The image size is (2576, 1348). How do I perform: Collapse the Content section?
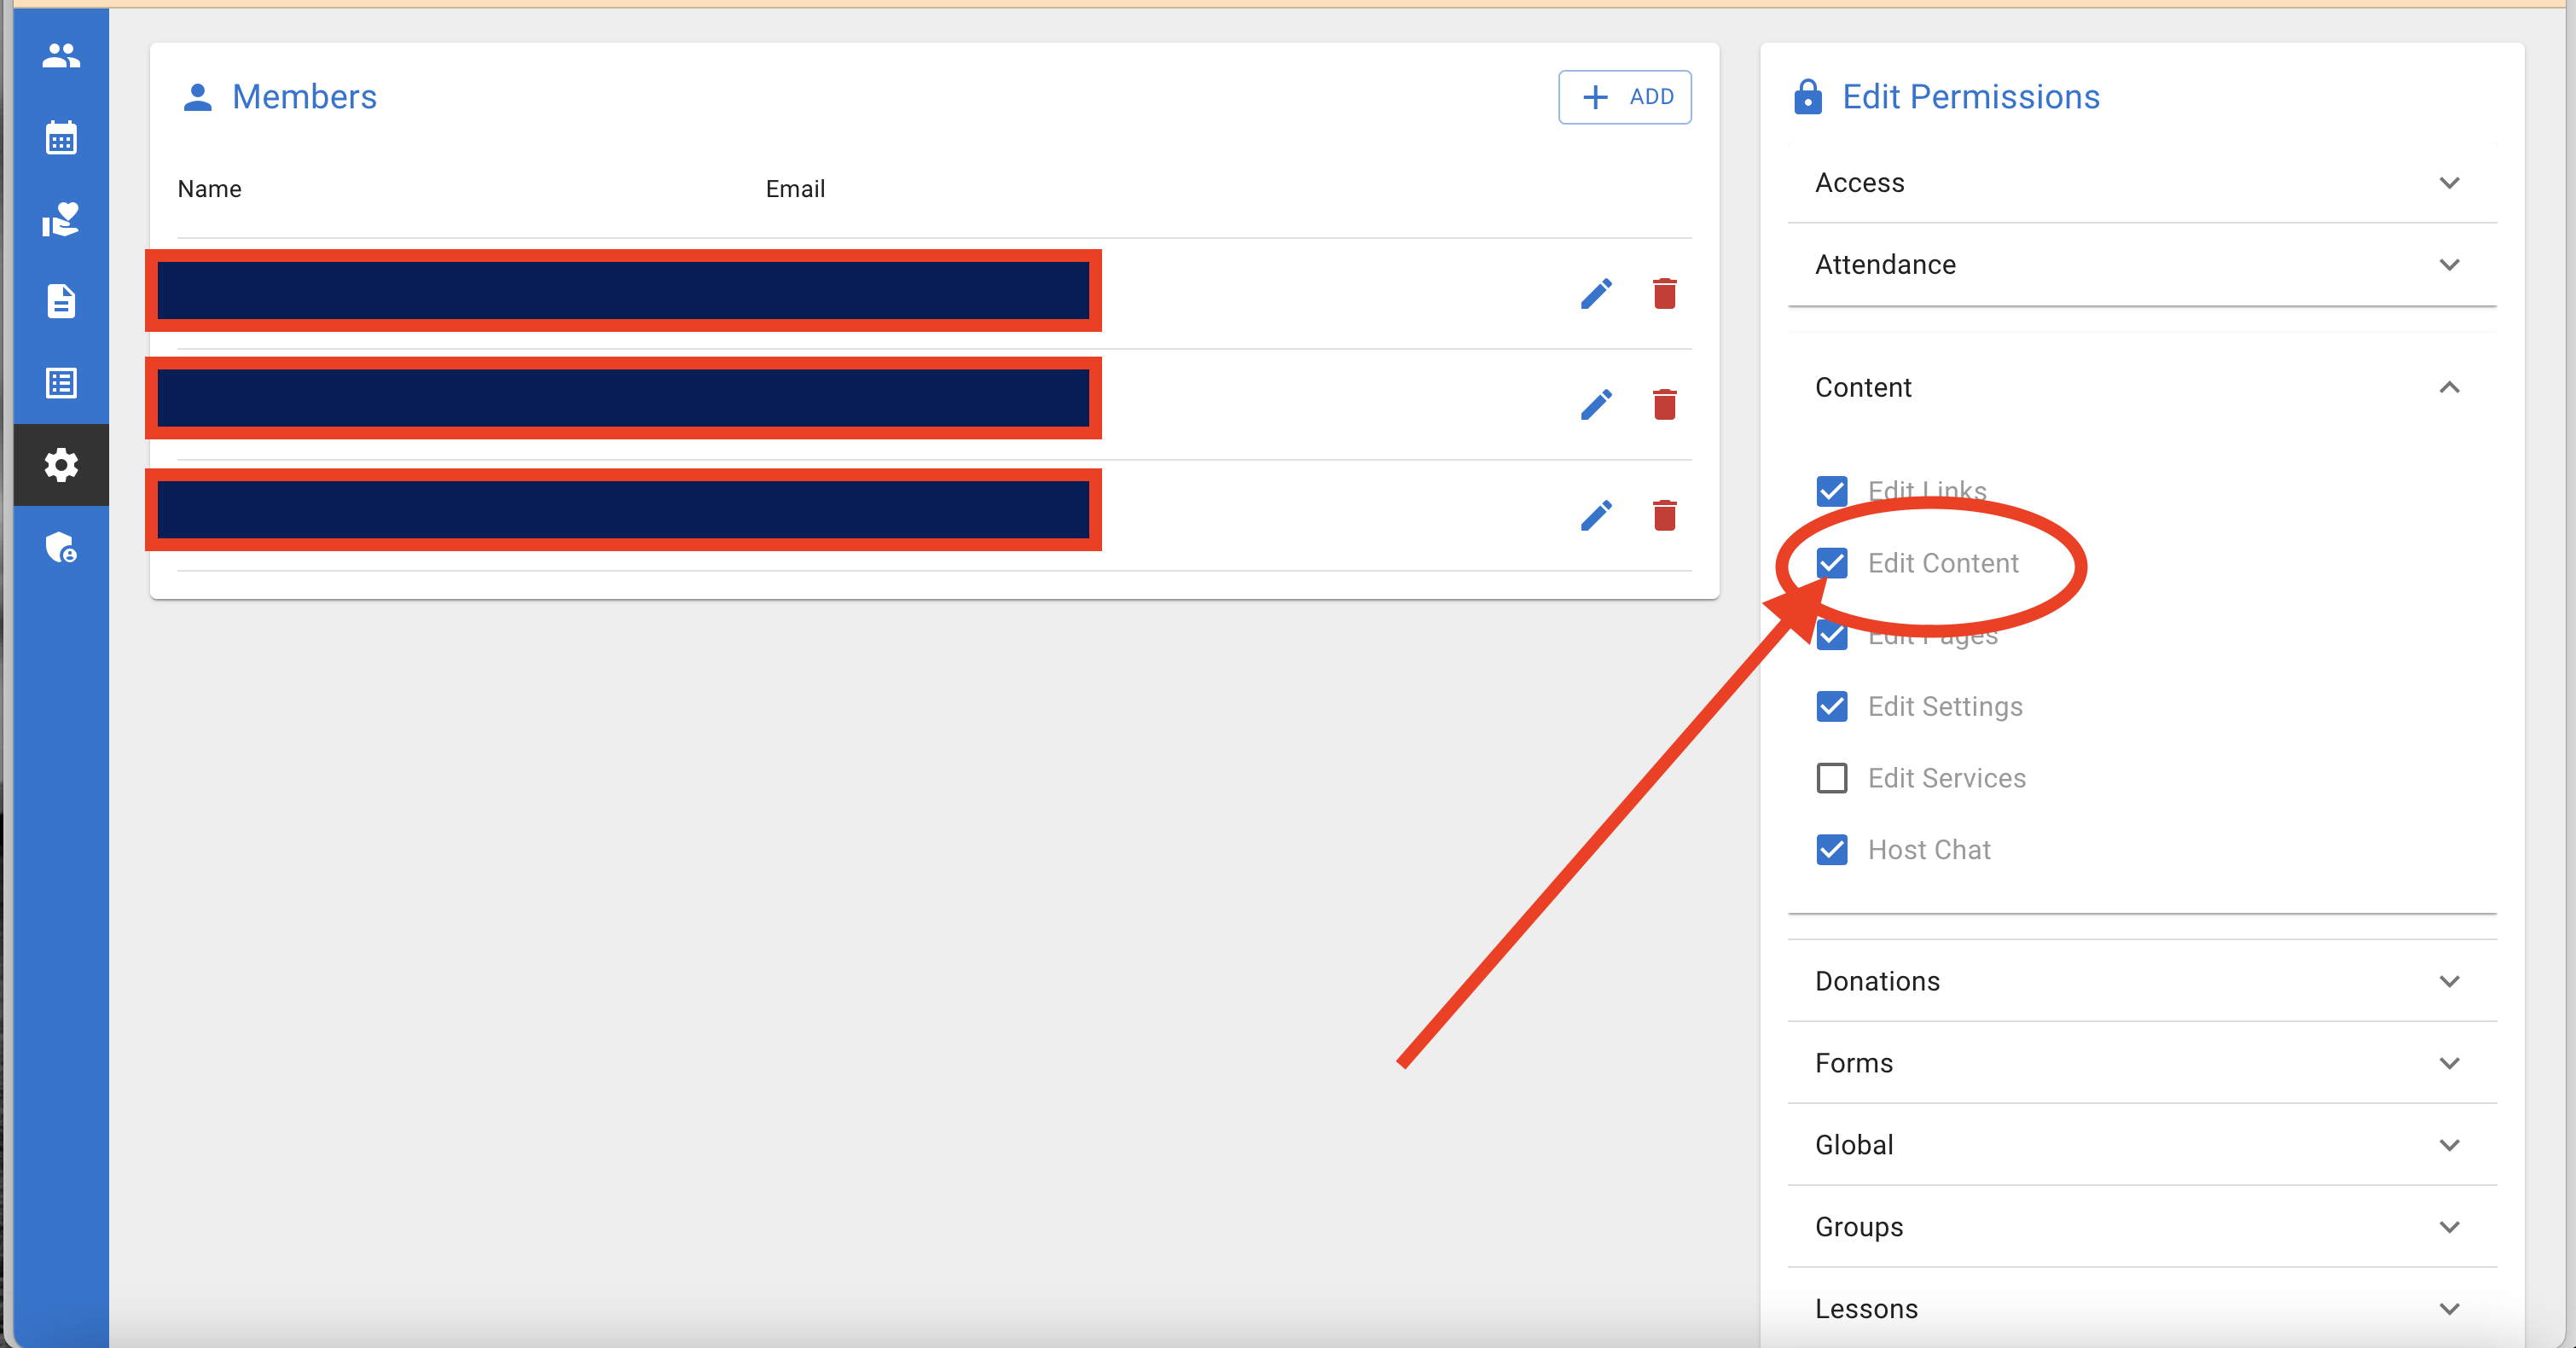(x=2449, y=387)
